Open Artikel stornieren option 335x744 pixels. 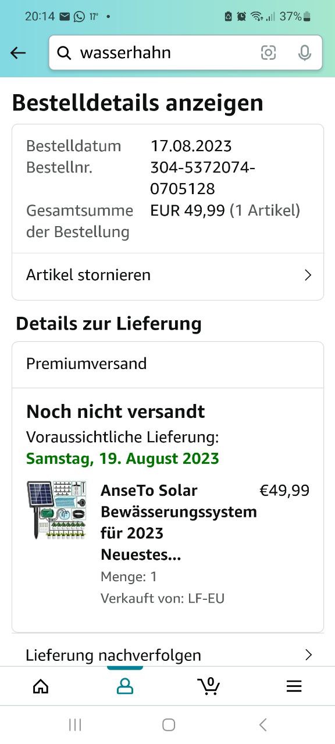click(167, 275)
